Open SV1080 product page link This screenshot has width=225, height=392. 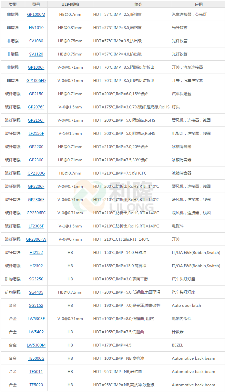36,41
